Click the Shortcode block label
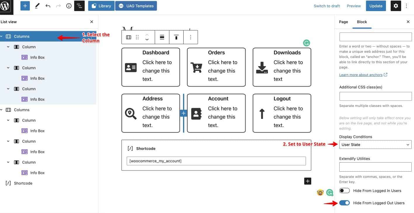The image size is (414, 213). pos(146,149)
